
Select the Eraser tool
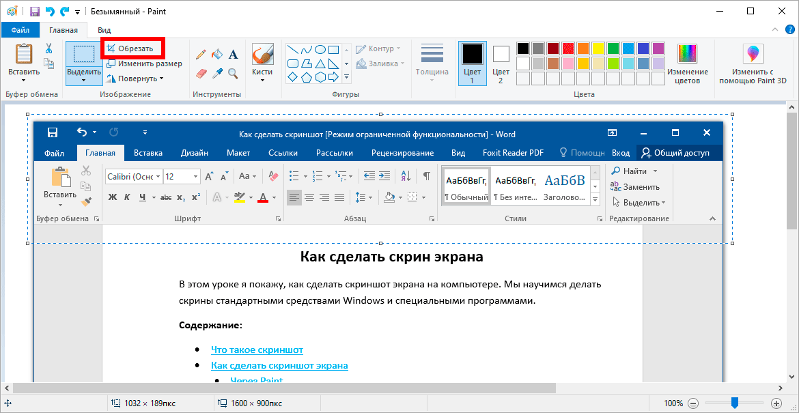pyautogui.click(x=201, y=73)
